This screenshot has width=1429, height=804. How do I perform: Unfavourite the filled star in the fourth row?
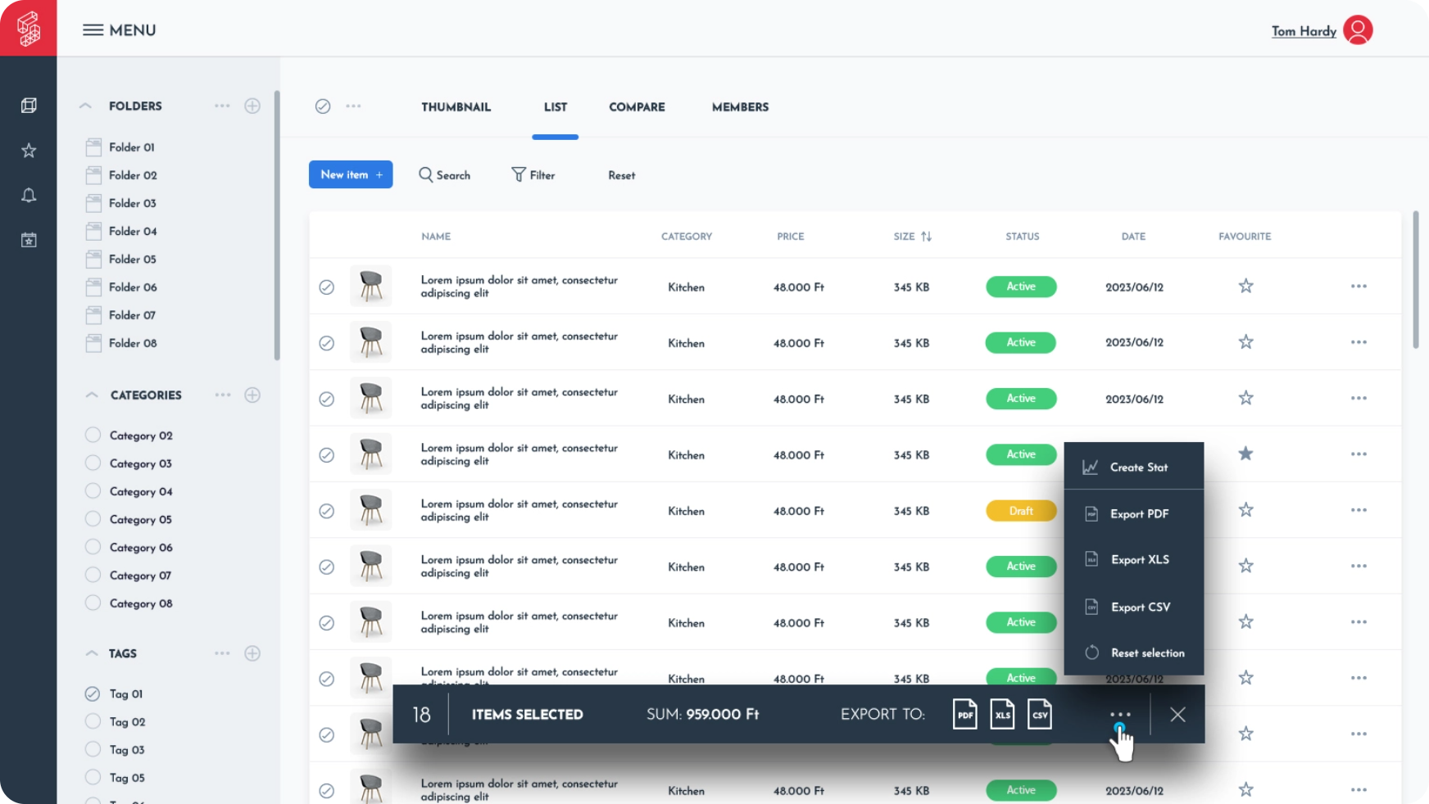(x=1245, y=454)
